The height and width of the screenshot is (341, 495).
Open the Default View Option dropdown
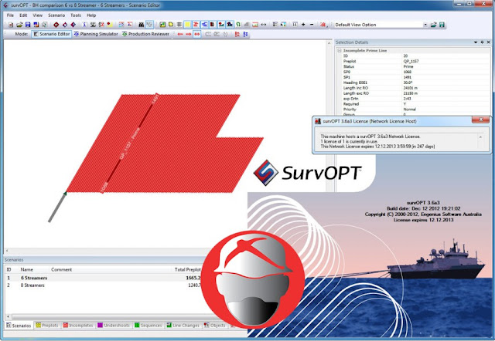coord(425,25)
